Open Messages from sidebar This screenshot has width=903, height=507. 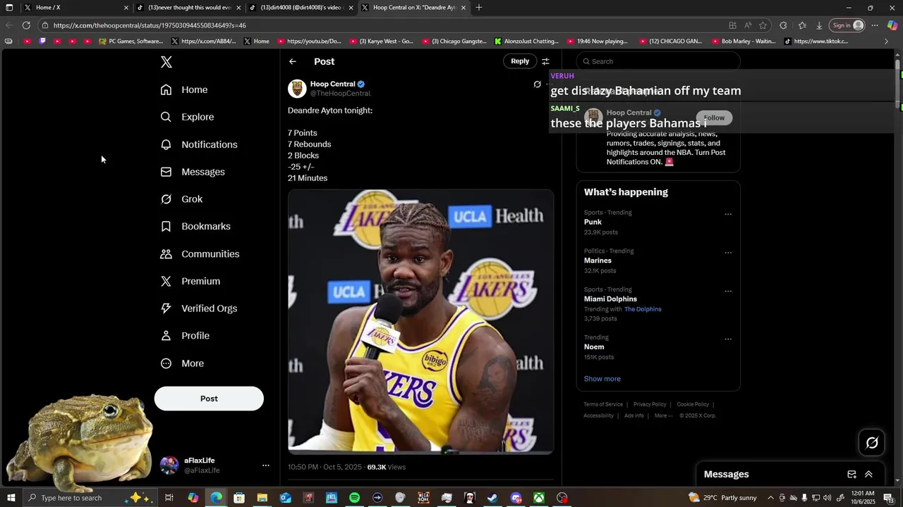click(x=193, y=172)
